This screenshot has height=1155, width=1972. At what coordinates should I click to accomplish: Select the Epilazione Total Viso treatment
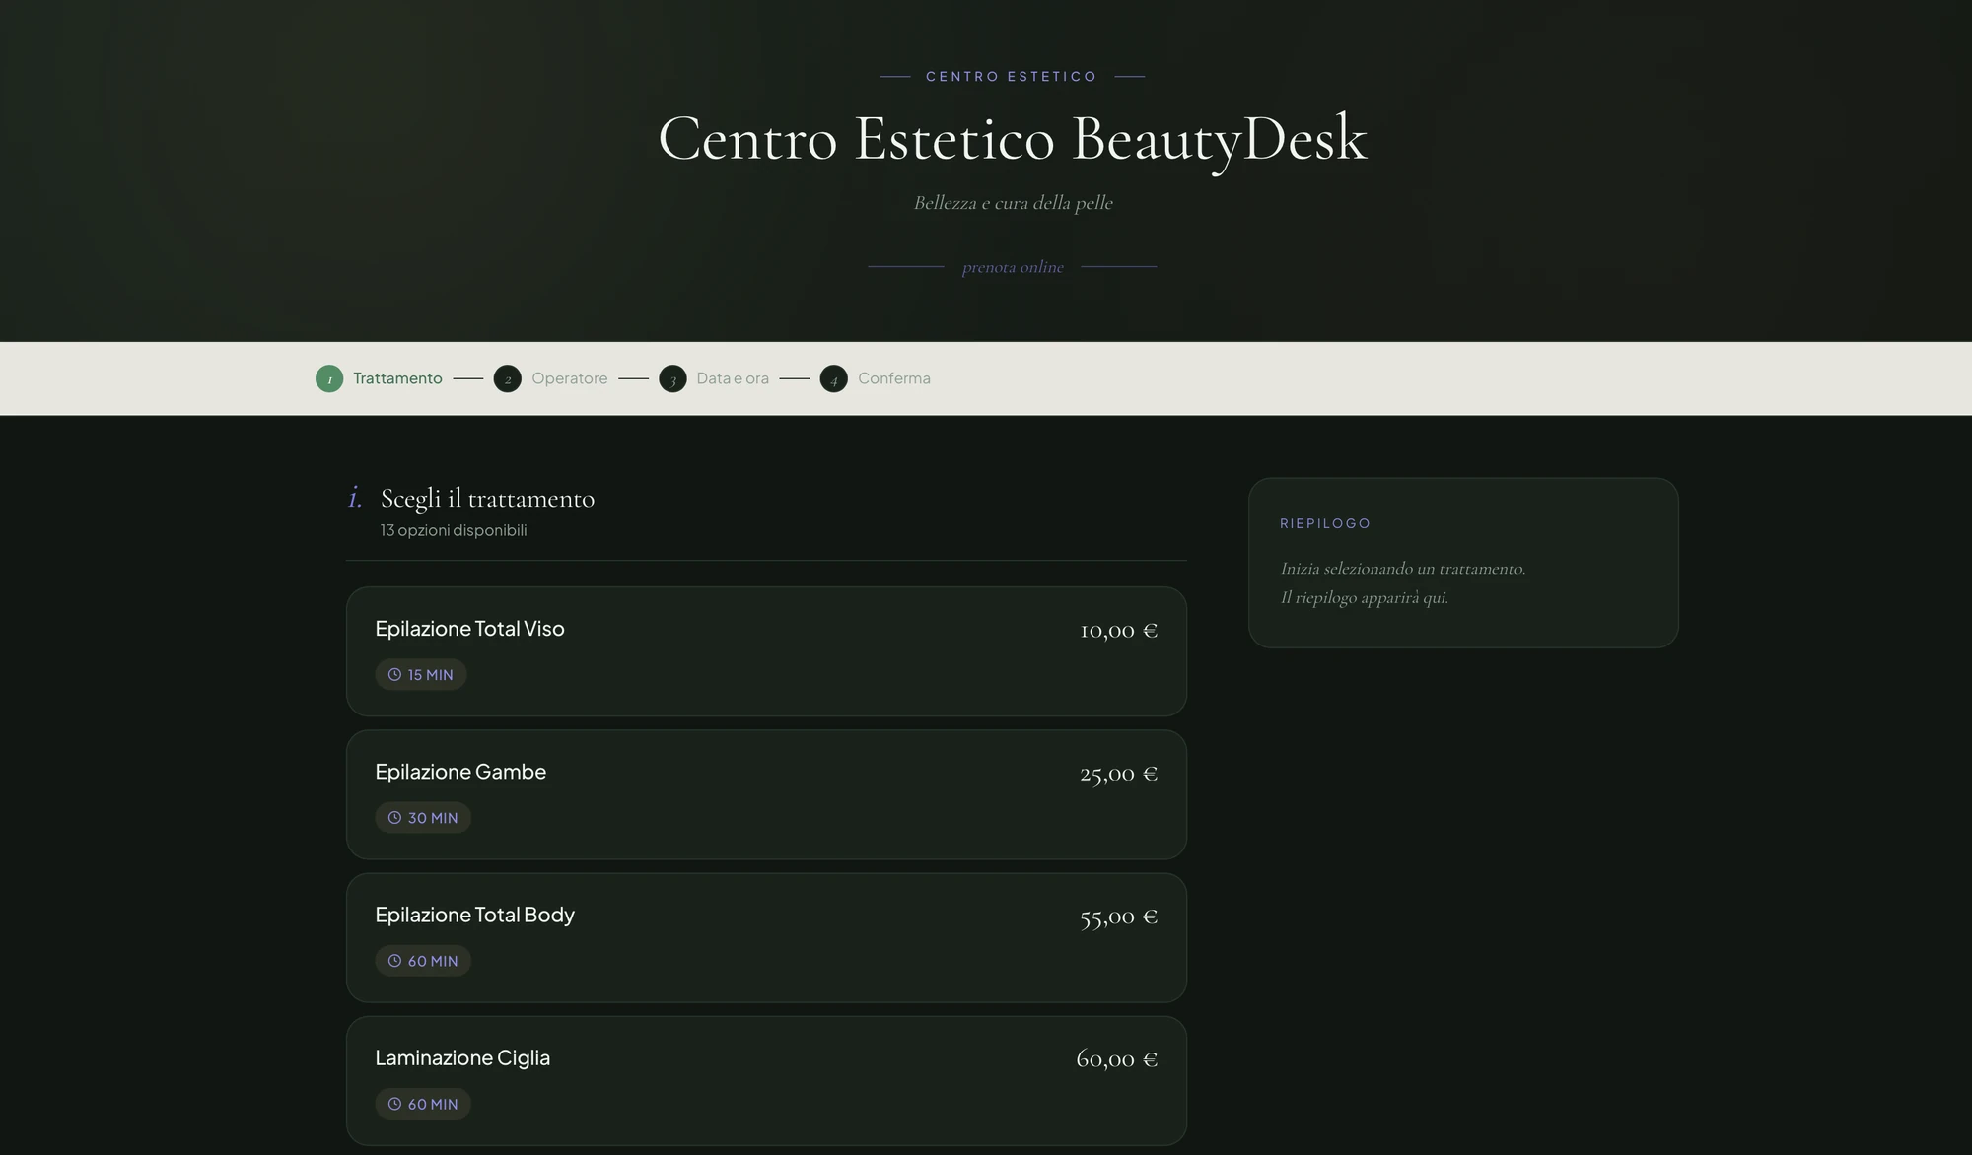pyautogui.click(x=766, y=651)
